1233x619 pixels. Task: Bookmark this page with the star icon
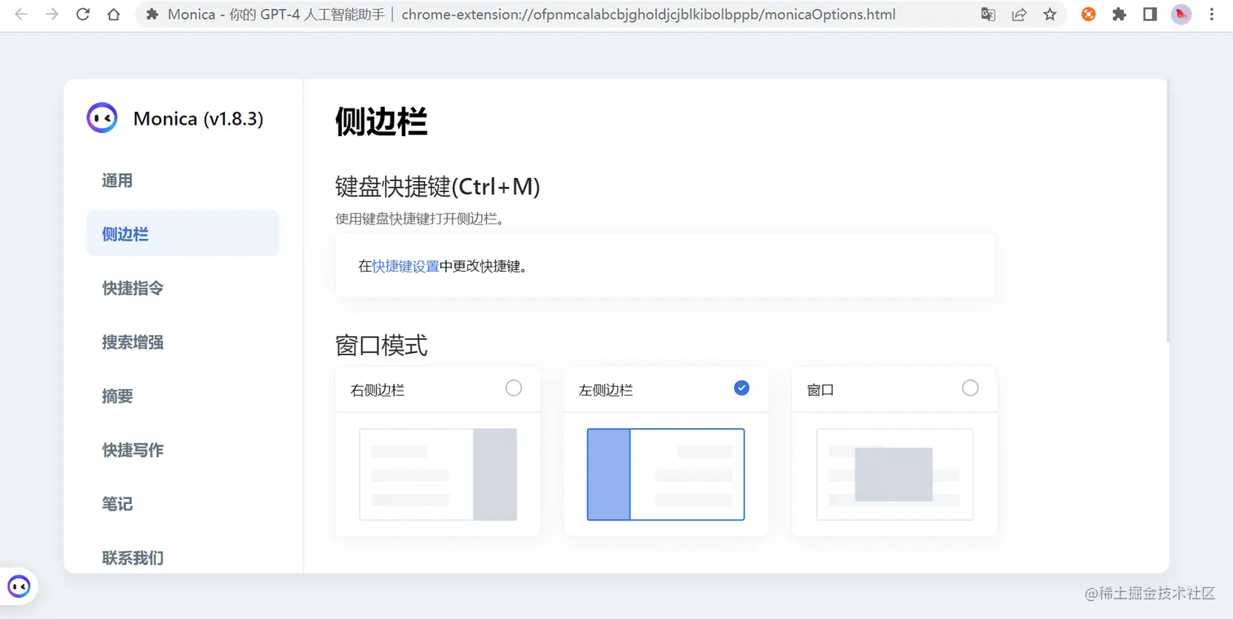(1050, 15)
